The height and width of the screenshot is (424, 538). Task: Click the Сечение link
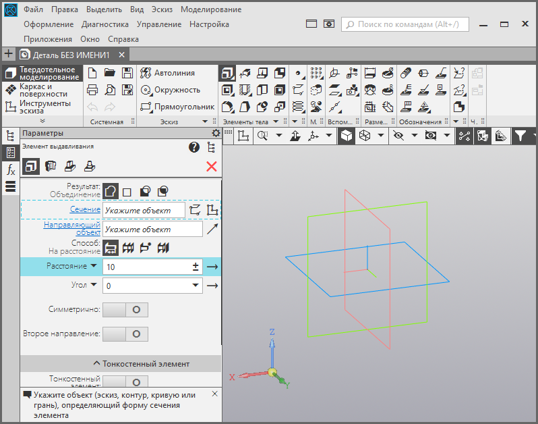pos(85,209)
